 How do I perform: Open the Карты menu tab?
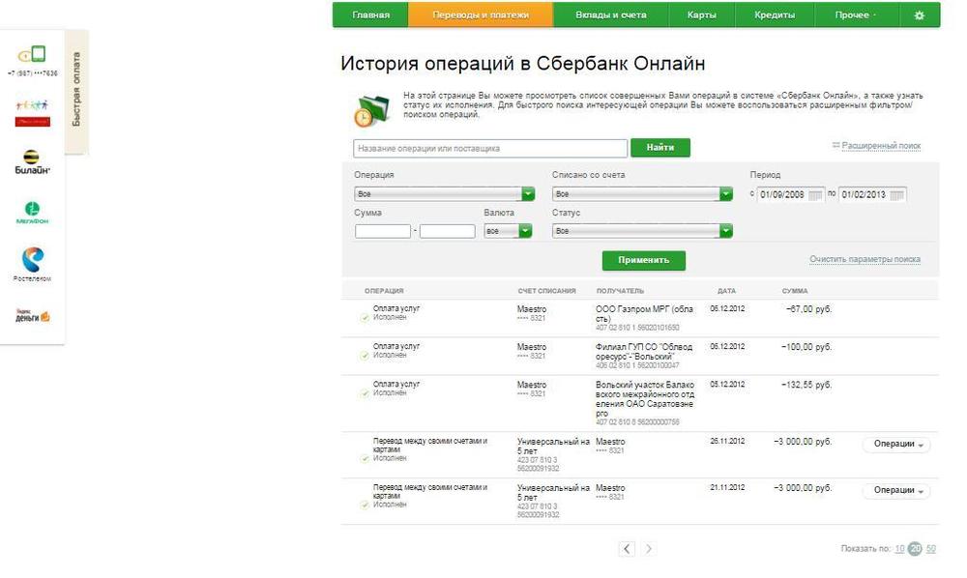[702, 15]
